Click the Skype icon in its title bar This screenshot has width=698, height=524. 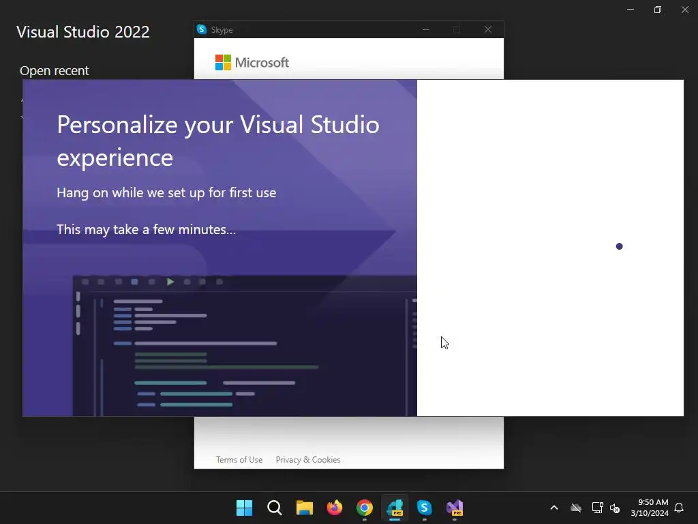point(202,29)
